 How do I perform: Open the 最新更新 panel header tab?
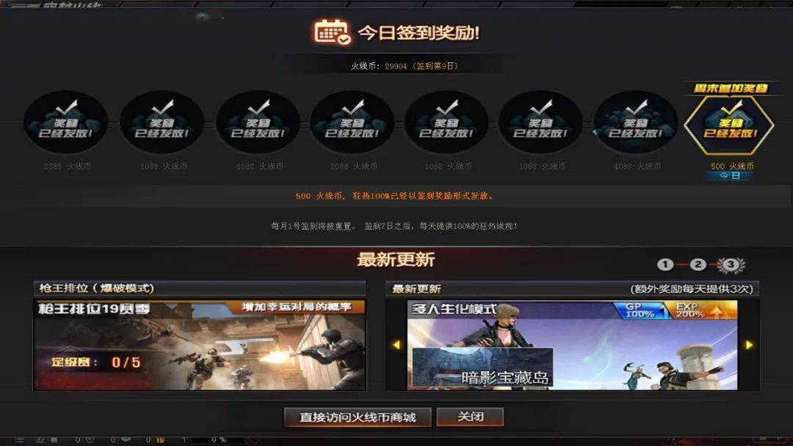572,288
